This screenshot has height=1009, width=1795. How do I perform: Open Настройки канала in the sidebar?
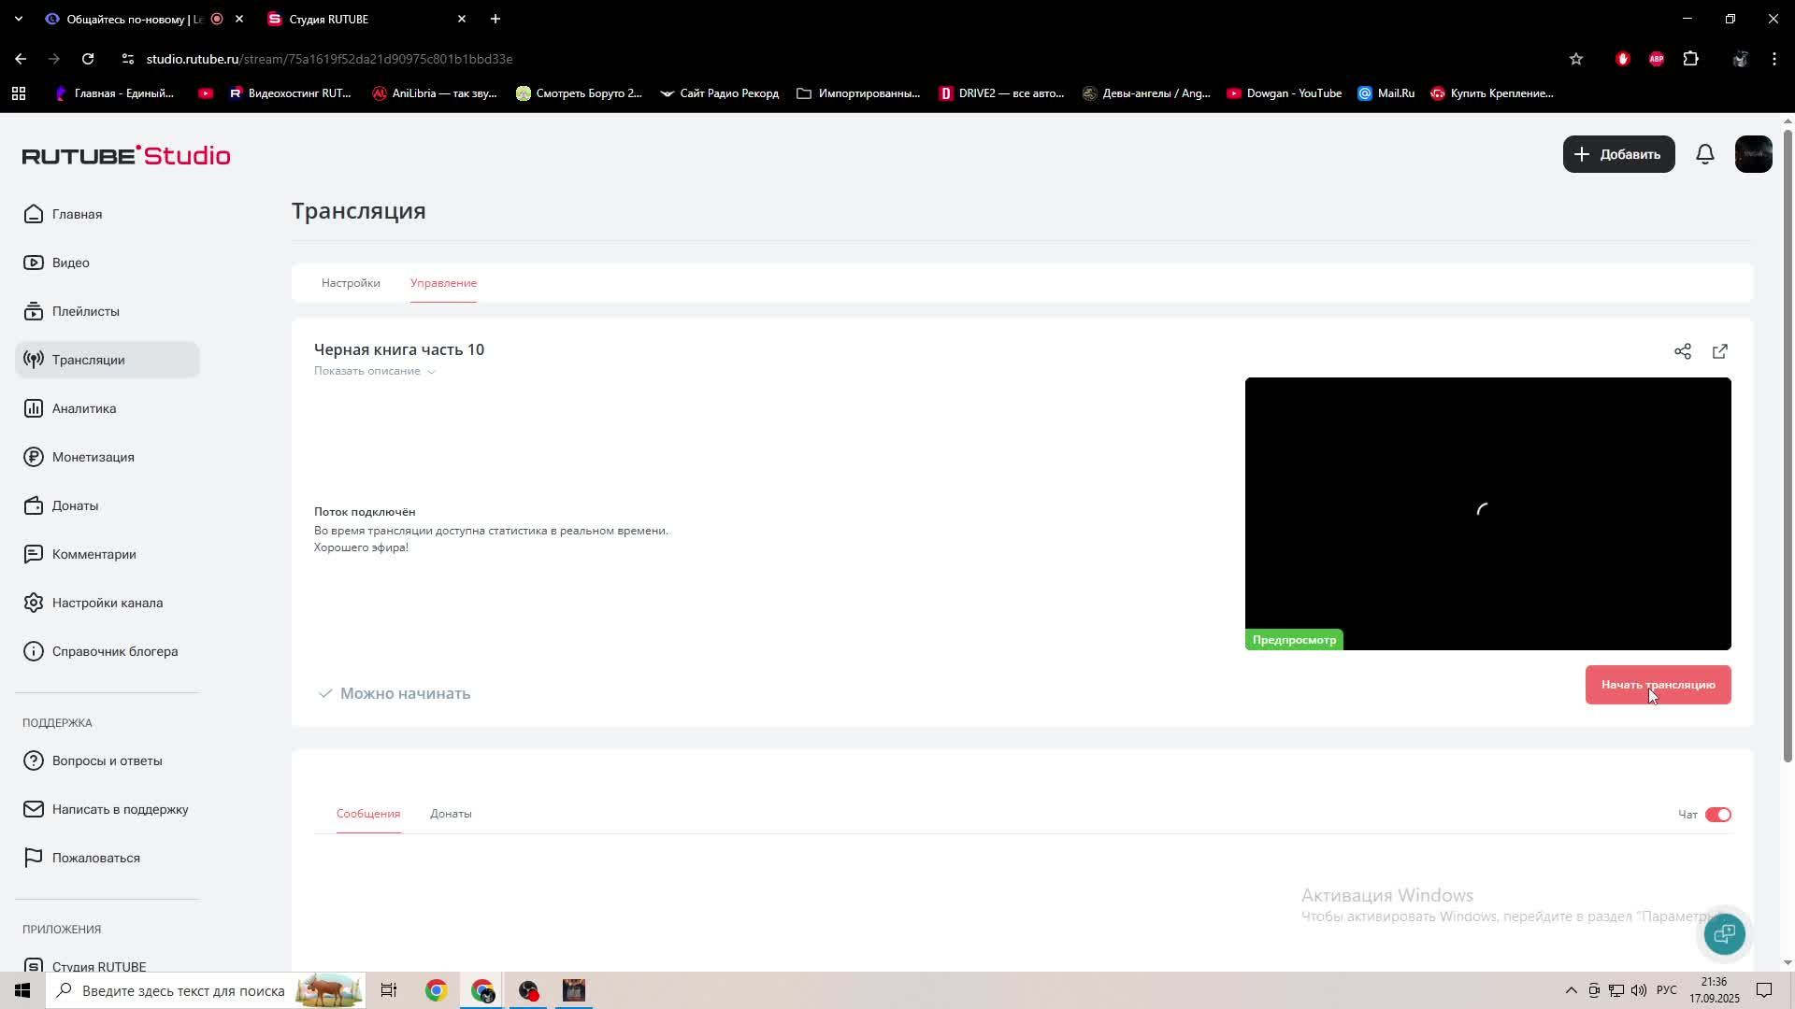107,603
